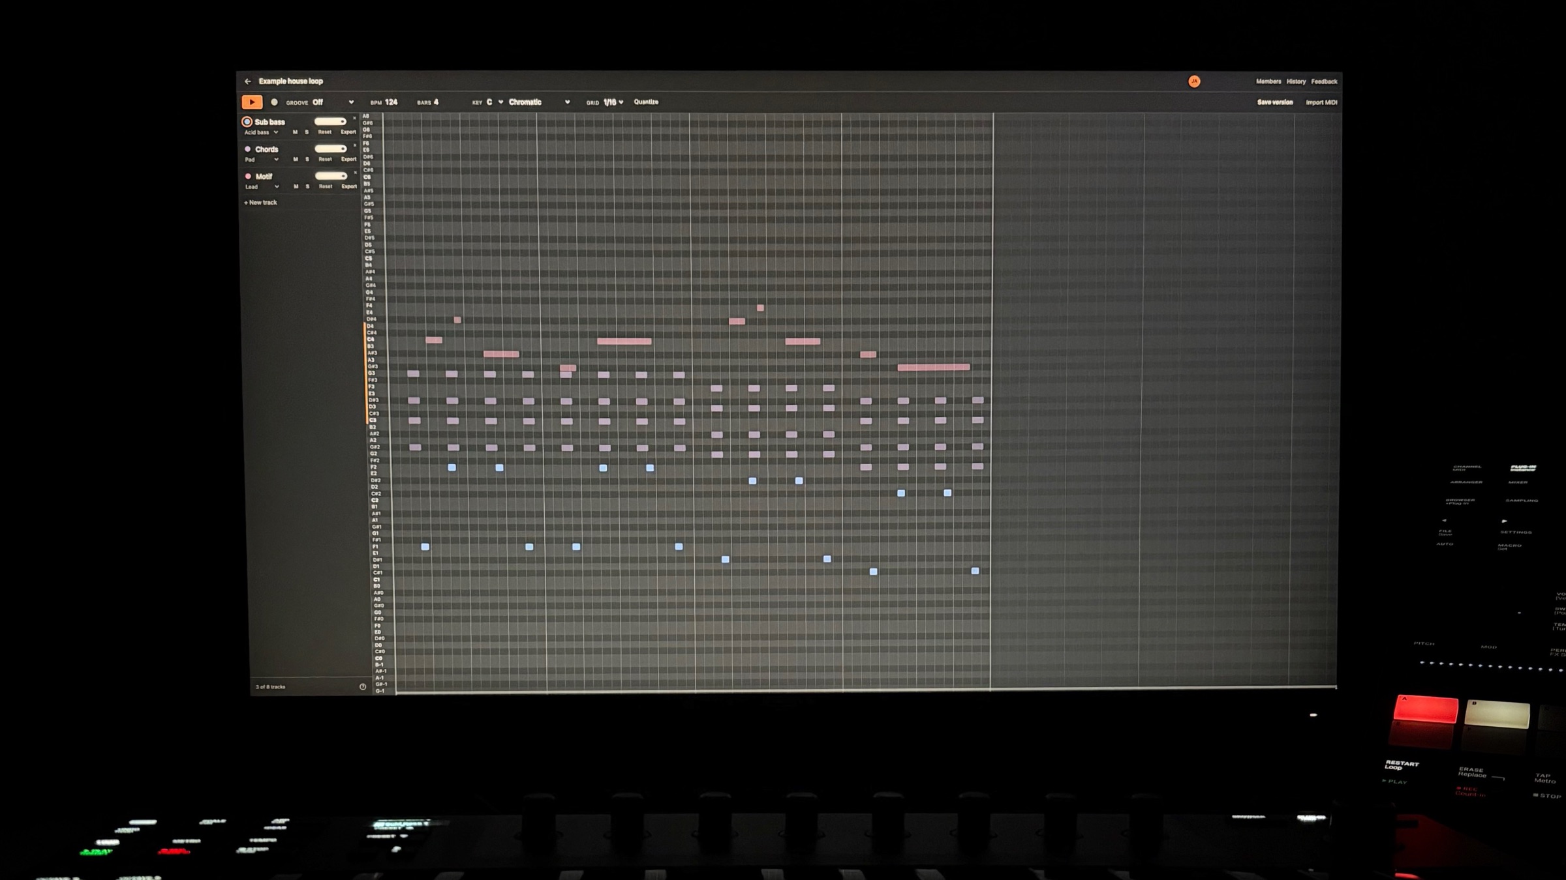Select the long pink note at the end of bar four
Image resolution: width=1566 pixels, height=880 pixels.
click(x=934, y=368)
